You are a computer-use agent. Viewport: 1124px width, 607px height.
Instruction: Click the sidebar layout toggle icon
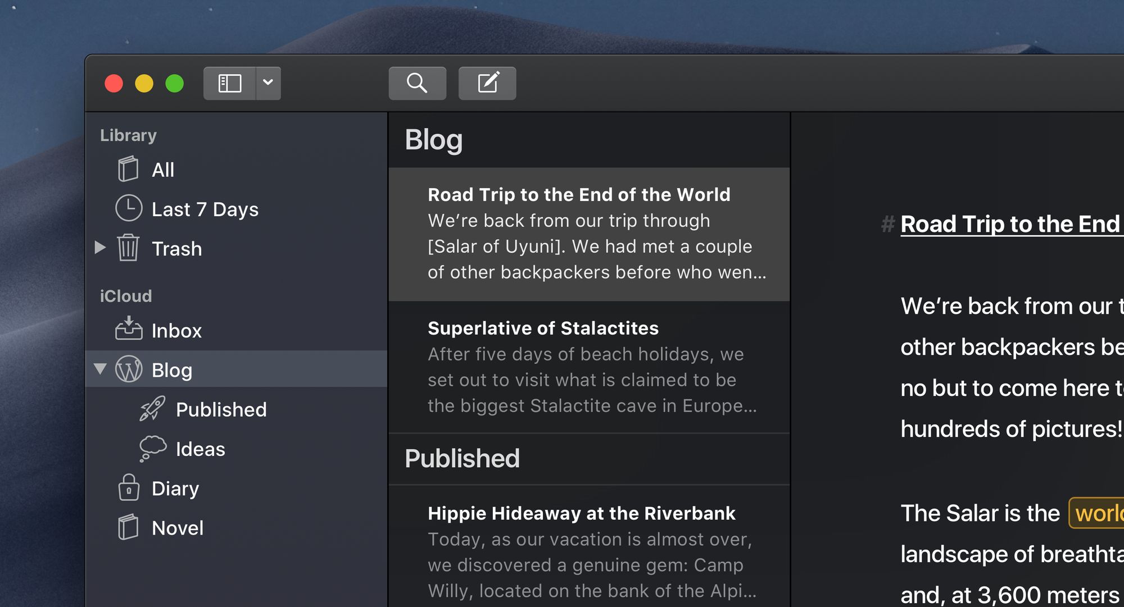coord(228,83)
